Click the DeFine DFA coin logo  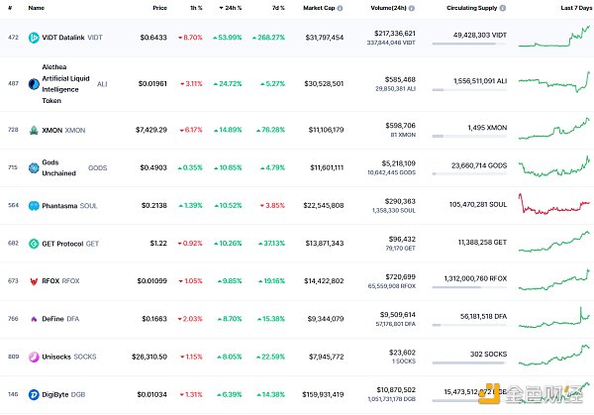click(x=35, y=319)
